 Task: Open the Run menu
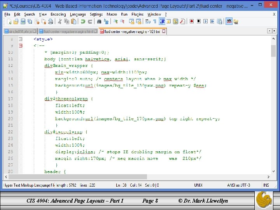(x=124, y=14)
